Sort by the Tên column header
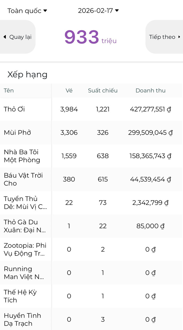Viewport: 183px width, 330px height. tap(9, 91)
